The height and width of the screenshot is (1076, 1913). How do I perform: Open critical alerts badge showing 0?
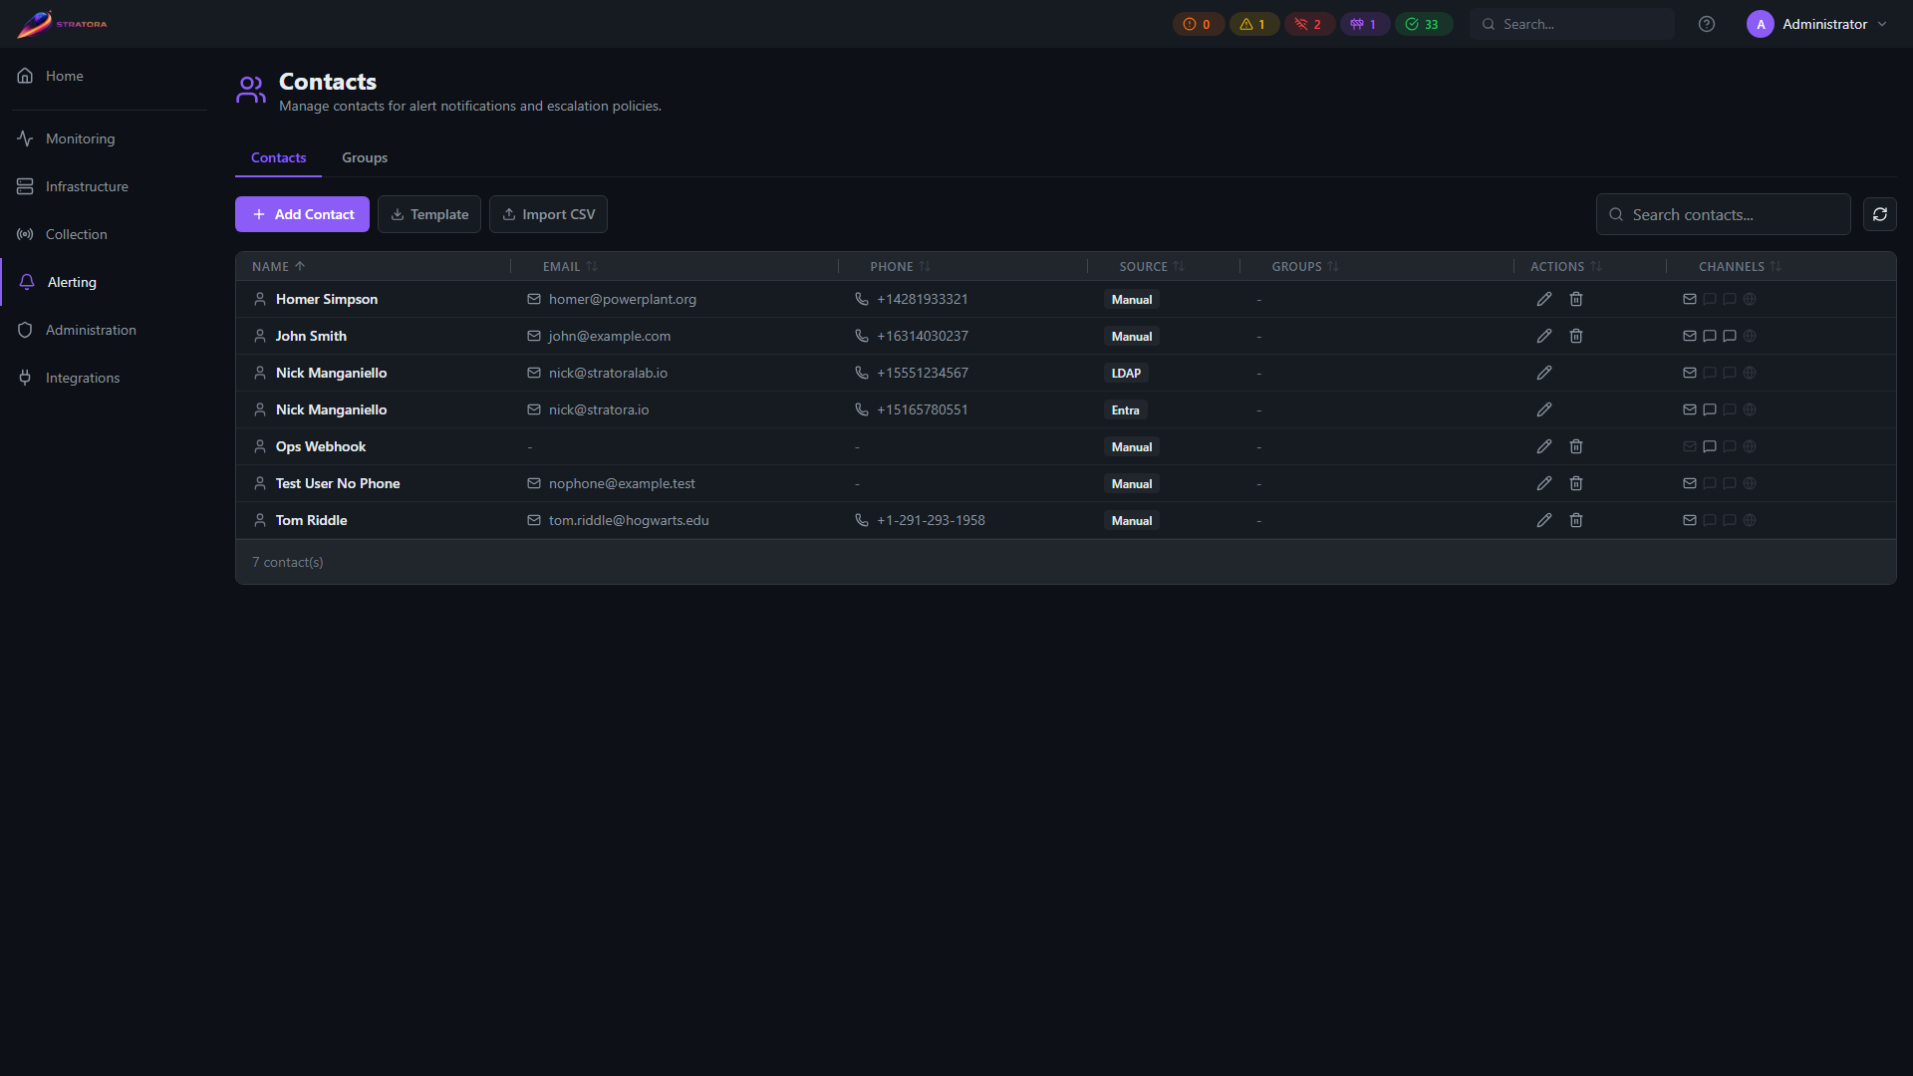(x=1198, y=24)
